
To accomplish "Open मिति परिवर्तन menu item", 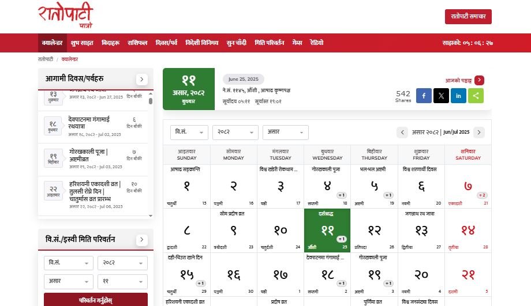I will [x=269, y=43].
